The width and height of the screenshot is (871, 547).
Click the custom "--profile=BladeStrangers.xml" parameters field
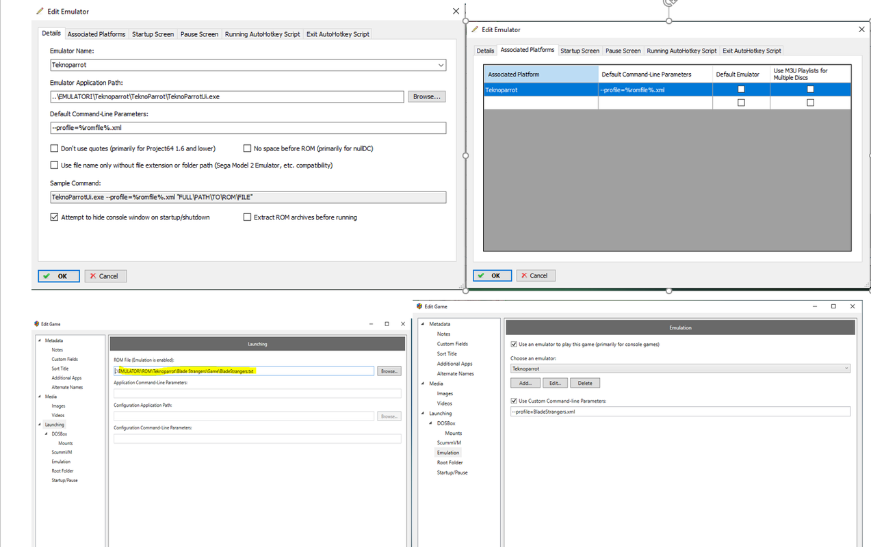(x=680, y=412)
